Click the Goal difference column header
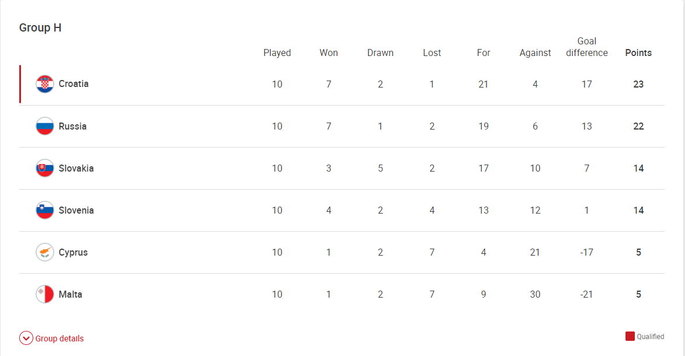This screenshot has height=356, width=685. click(587, 47)
